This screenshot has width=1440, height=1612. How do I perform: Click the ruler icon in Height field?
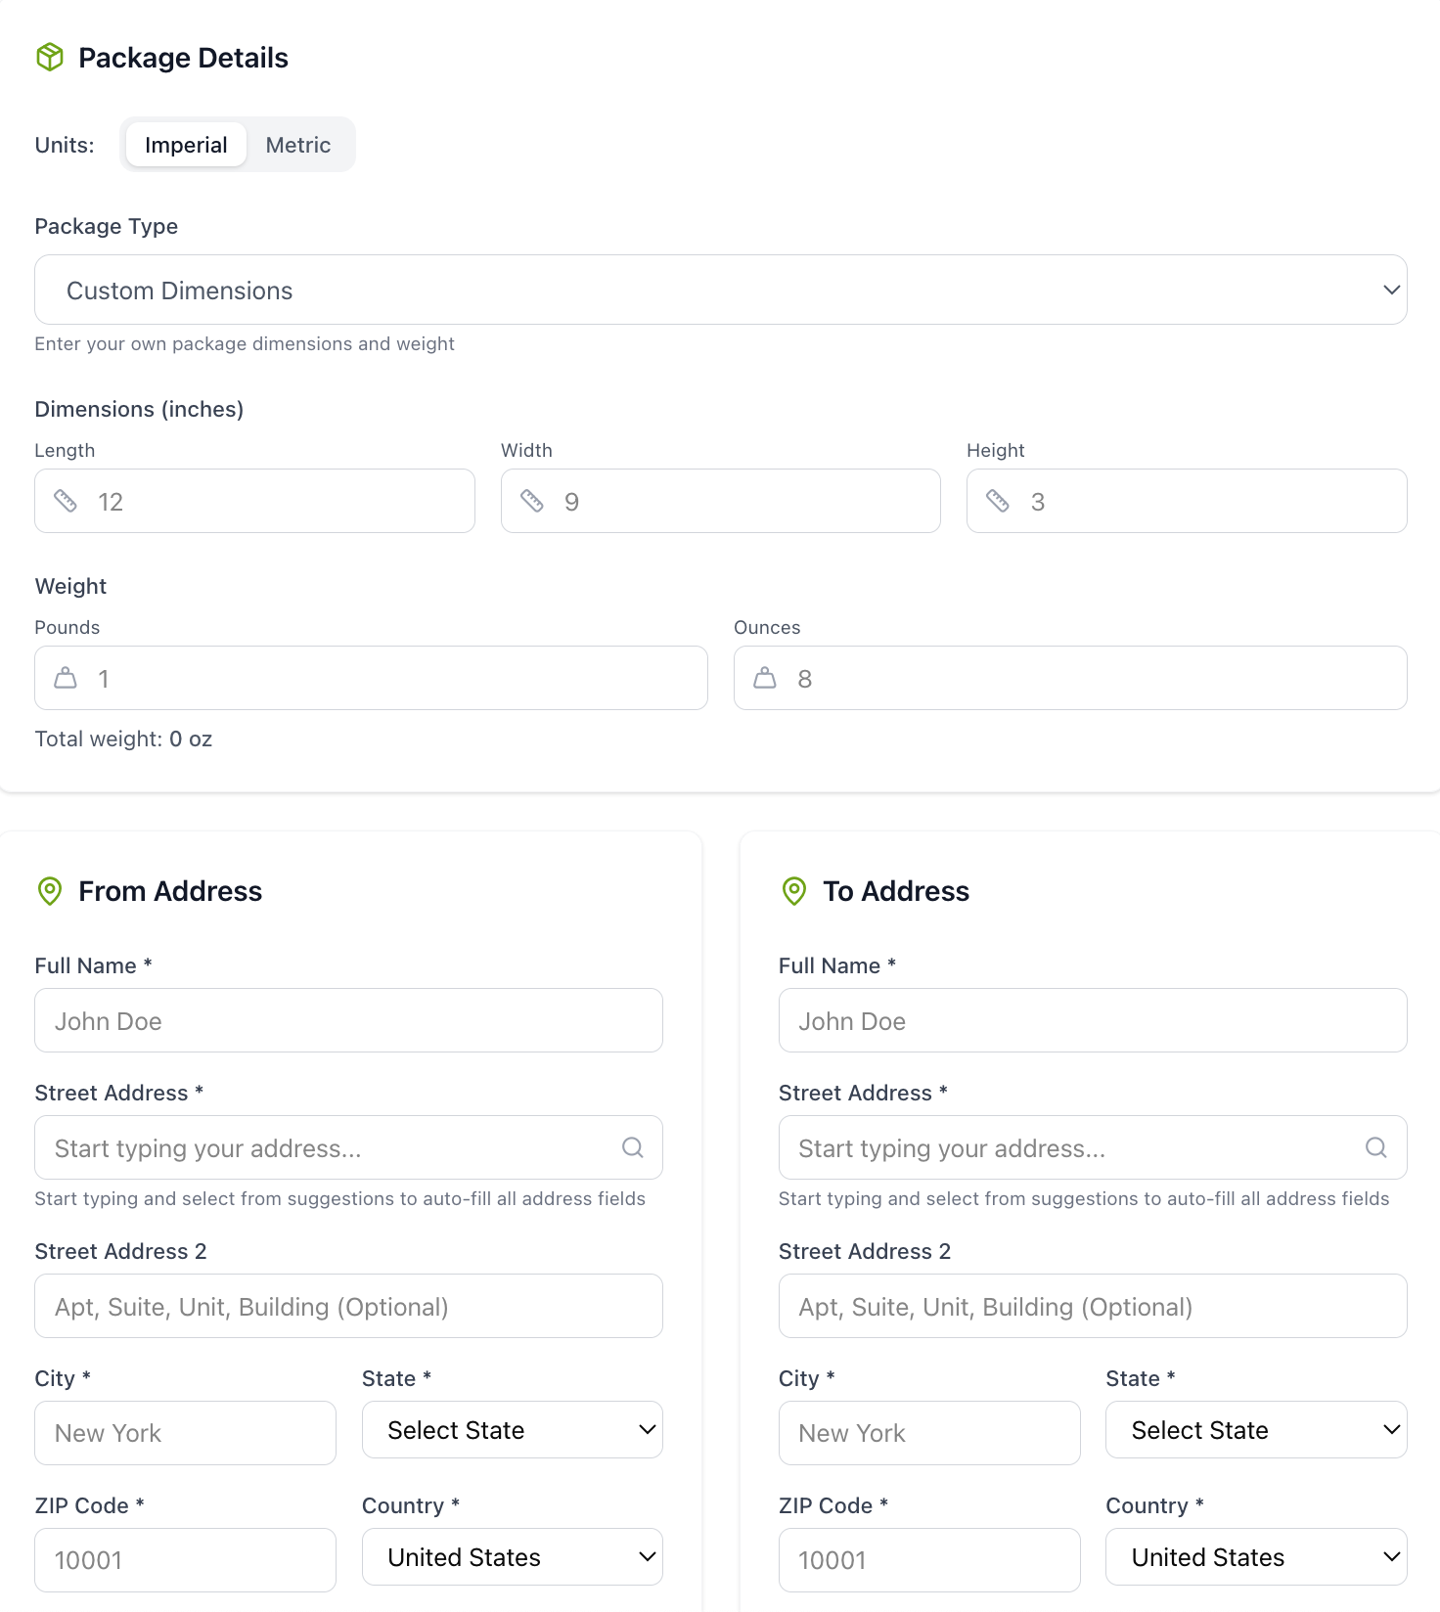click(998, 501)
